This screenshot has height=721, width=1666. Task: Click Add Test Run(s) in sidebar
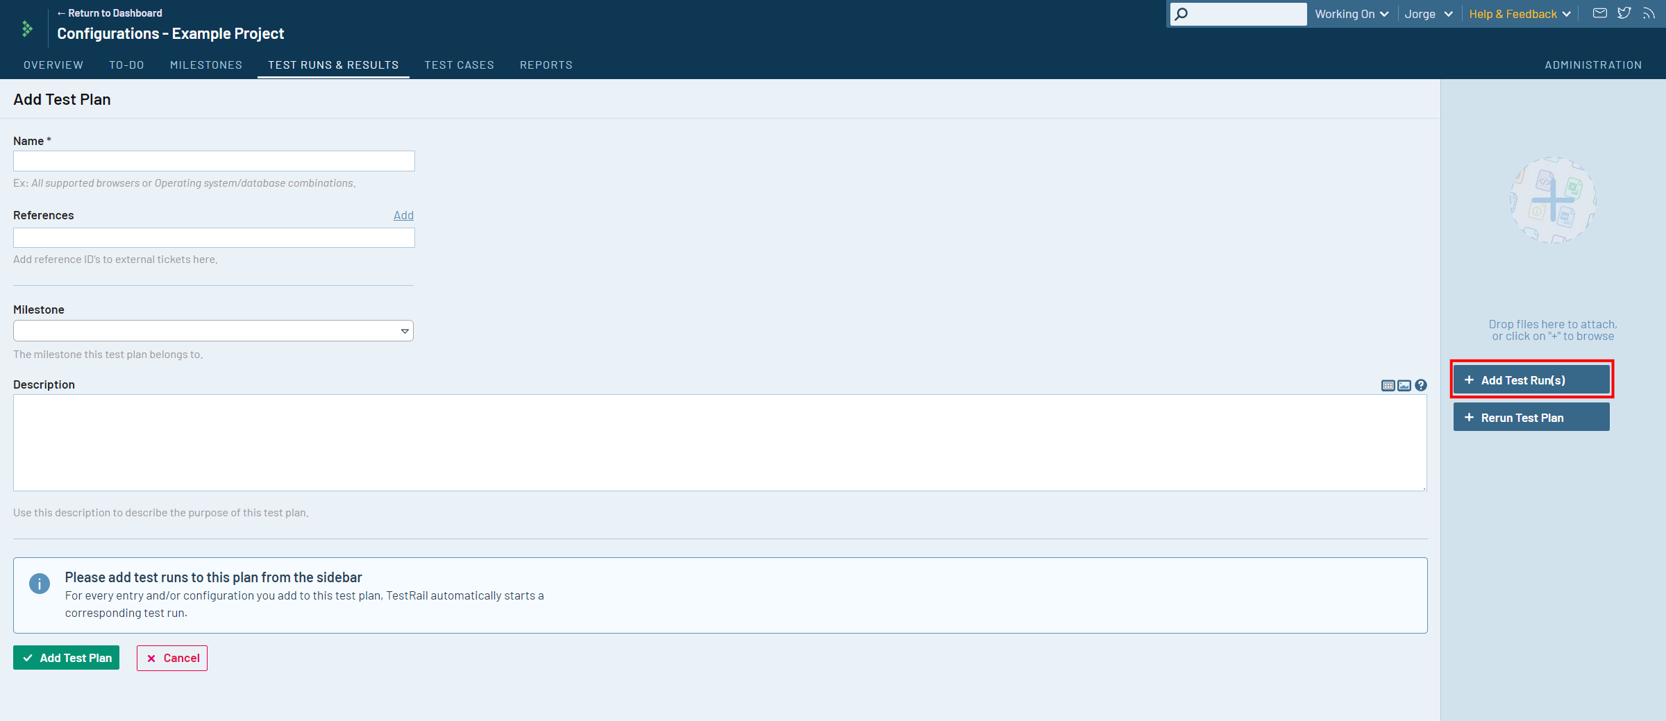[x=1531, y=380]
